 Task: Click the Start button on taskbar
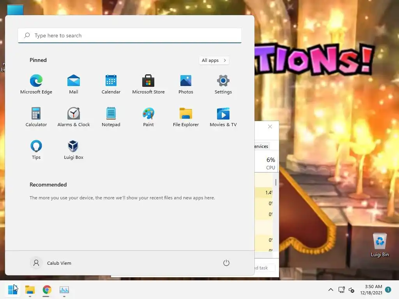point(12,290)
